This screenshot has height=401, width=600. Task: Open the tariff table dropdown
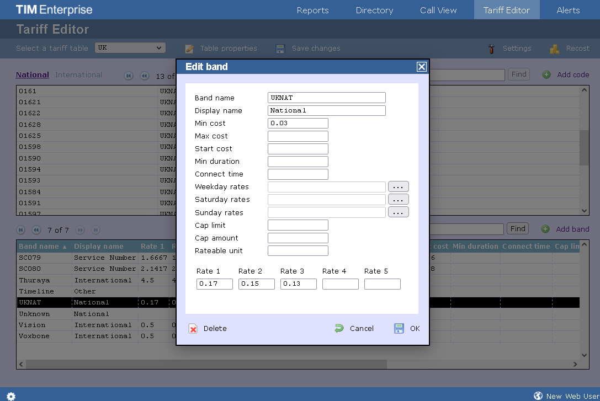tap(130, 48)
